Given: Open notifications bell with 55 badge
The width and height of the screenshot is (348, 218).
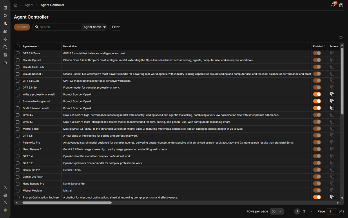Looking at the screenshot, I should tap(333, 5).
